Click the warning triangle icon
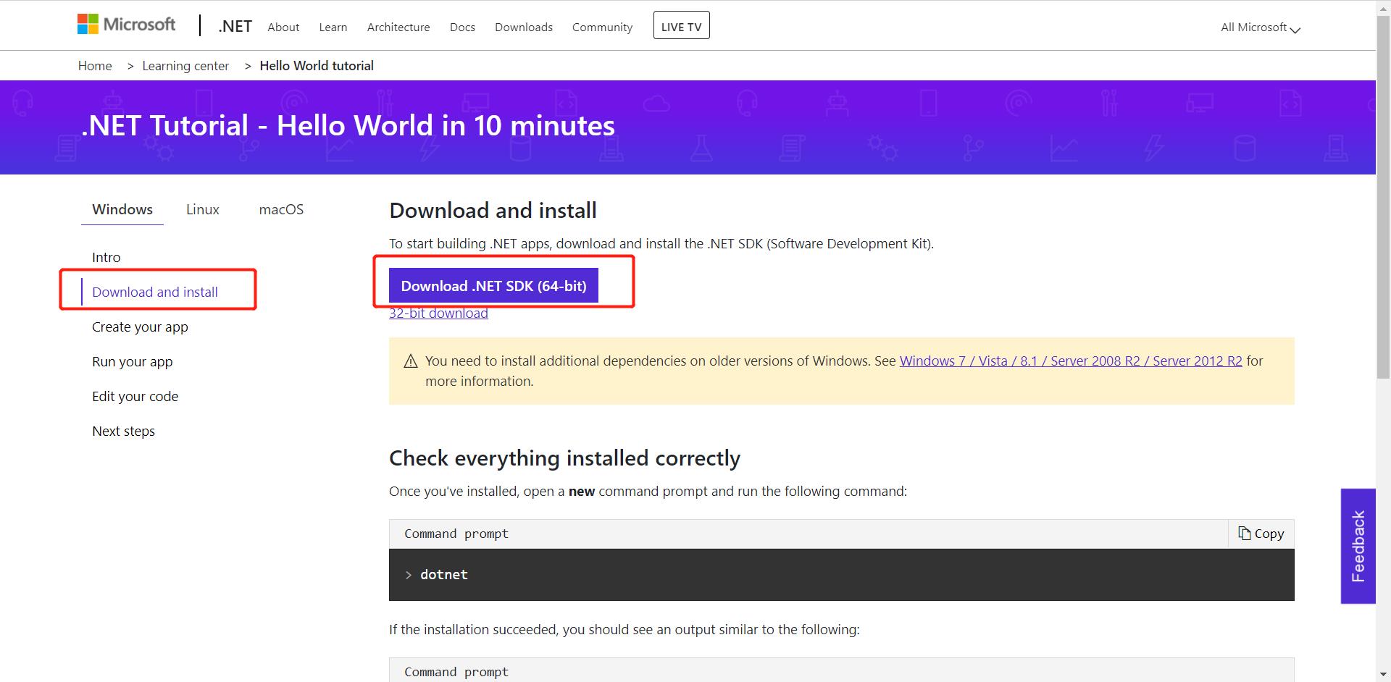This screenshot has width=1391, height=682. pos(411,361)
